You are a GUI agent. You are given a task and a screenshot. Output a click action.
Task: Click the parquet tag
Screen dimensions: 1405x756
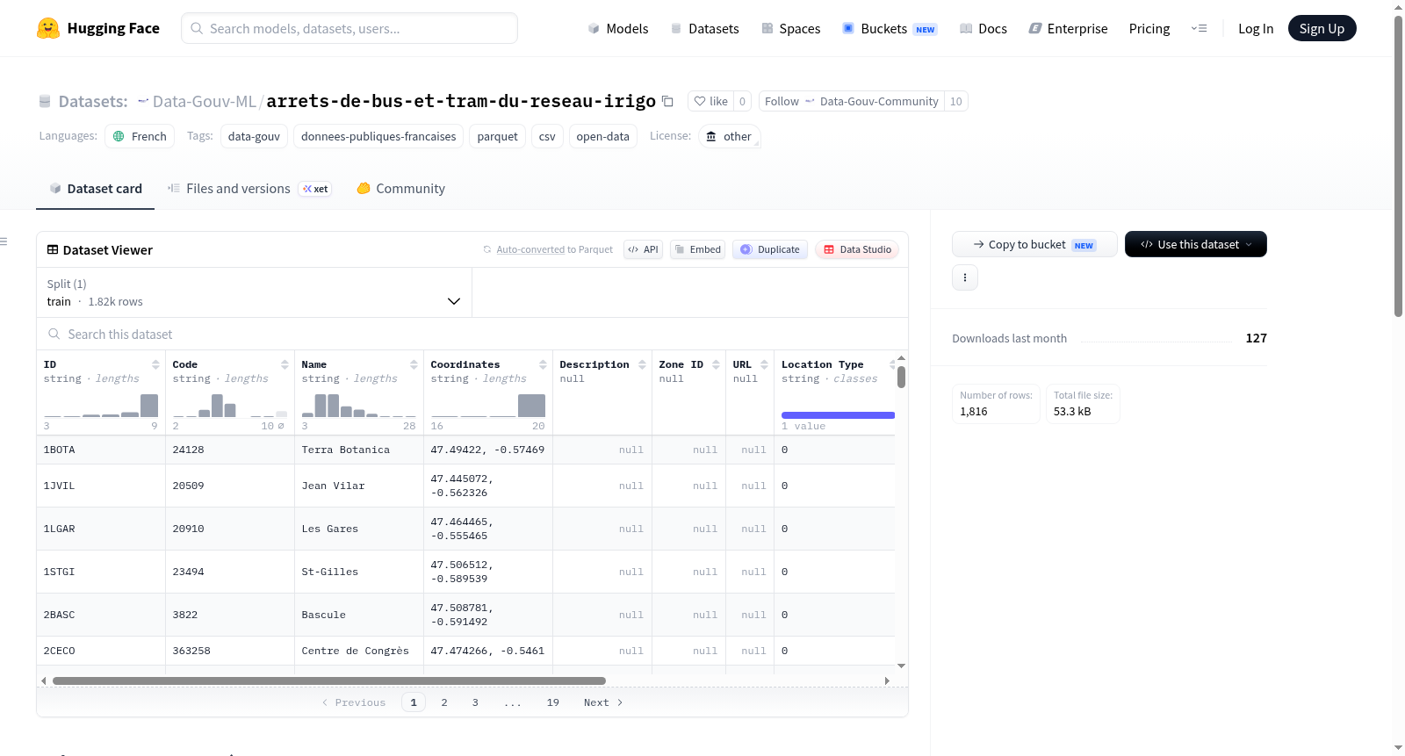(x=498, y=136)
